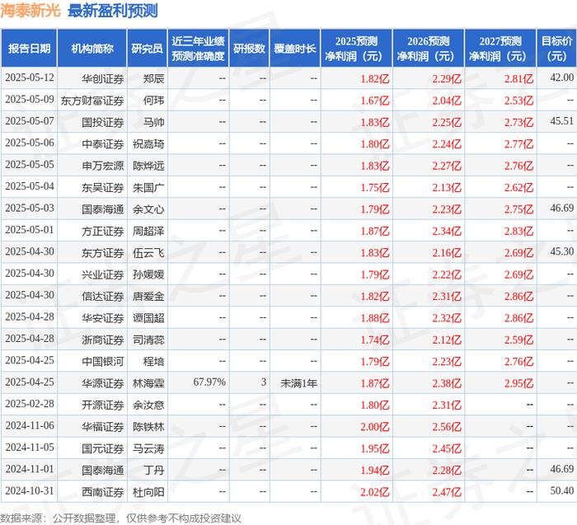Click the 近三年业绩预测准确度 column header

(x=198, y=48)
